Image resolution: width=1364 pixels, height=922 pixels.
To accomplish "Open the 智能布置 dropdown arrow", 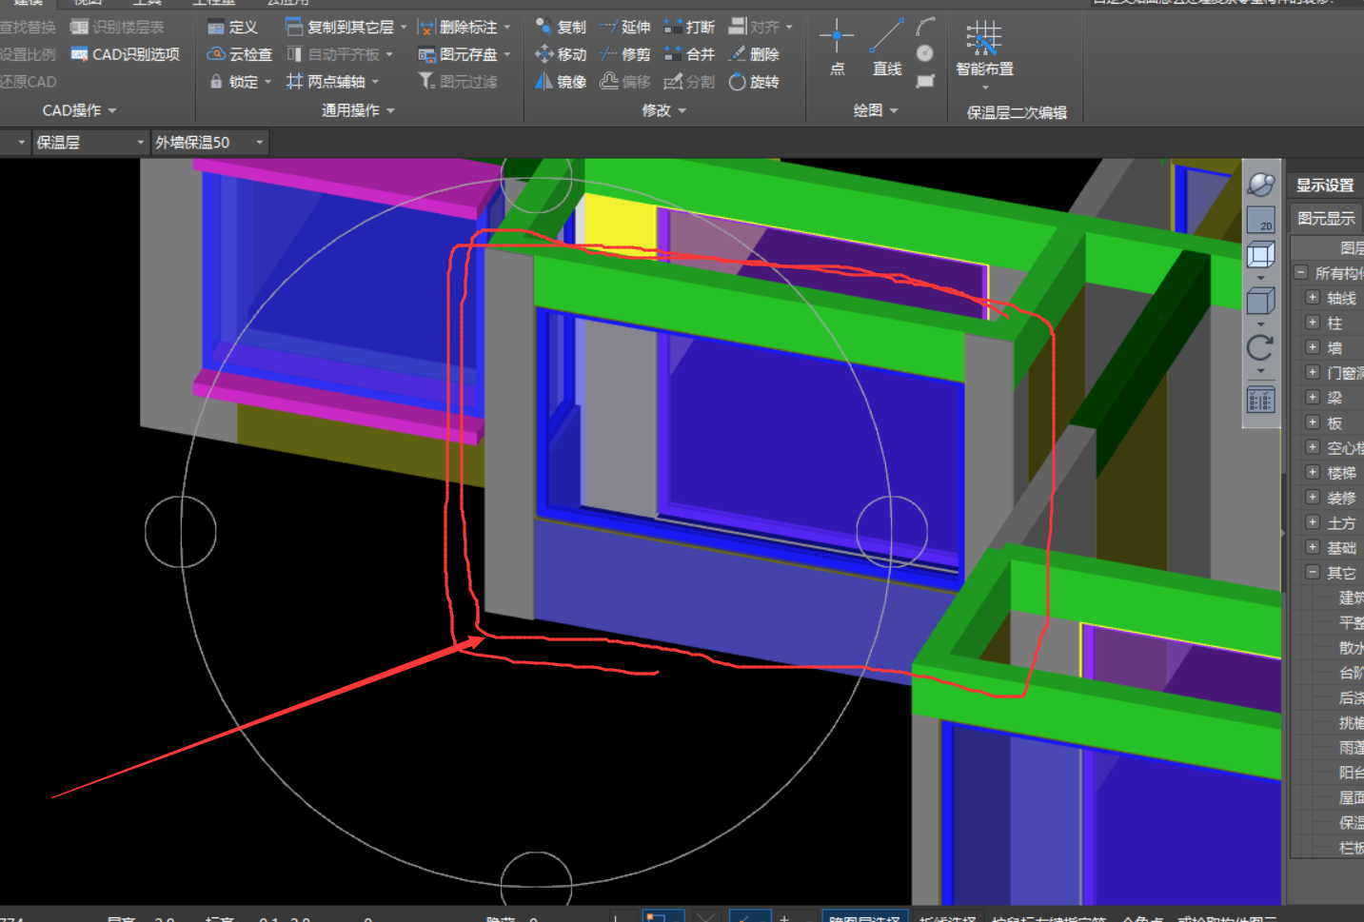I will [984, 88].
